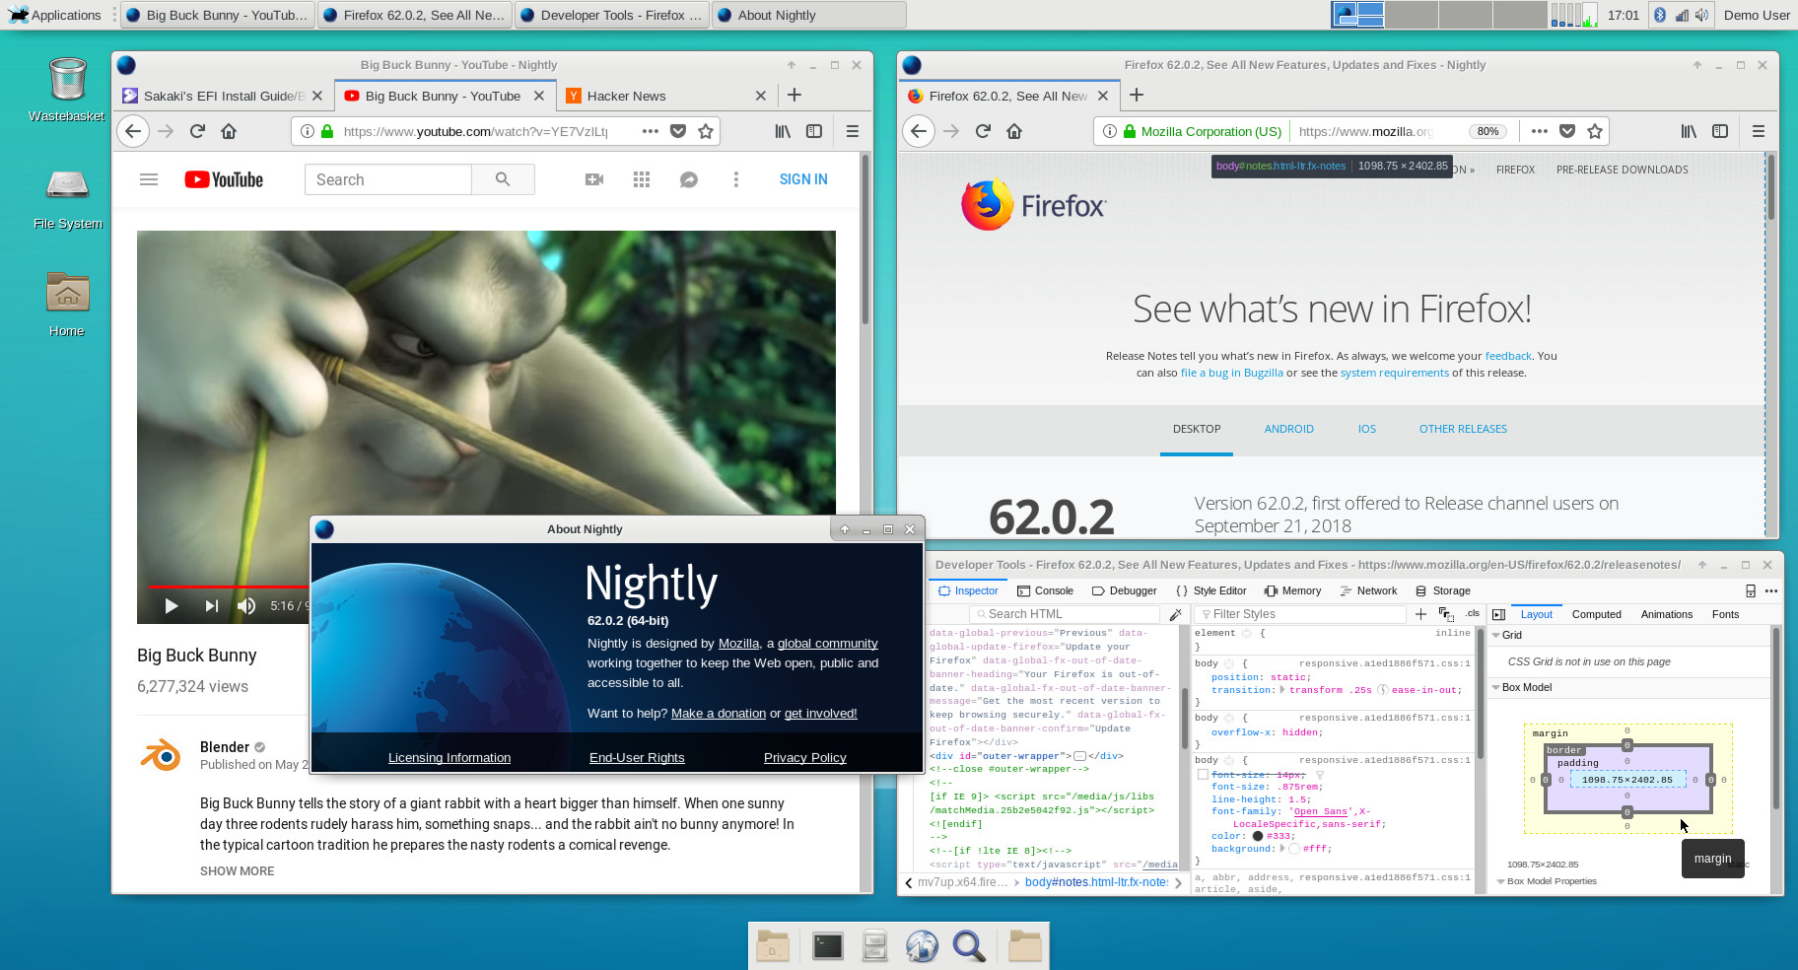This screenshot has height=970, width=1798.
Task: Click YouTube create video camera icon
Action: [594, 179]
